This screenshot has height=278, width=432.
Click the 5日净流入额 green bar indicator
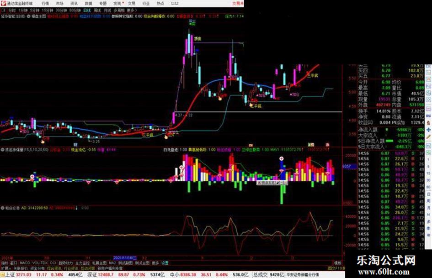coord(389,141)
